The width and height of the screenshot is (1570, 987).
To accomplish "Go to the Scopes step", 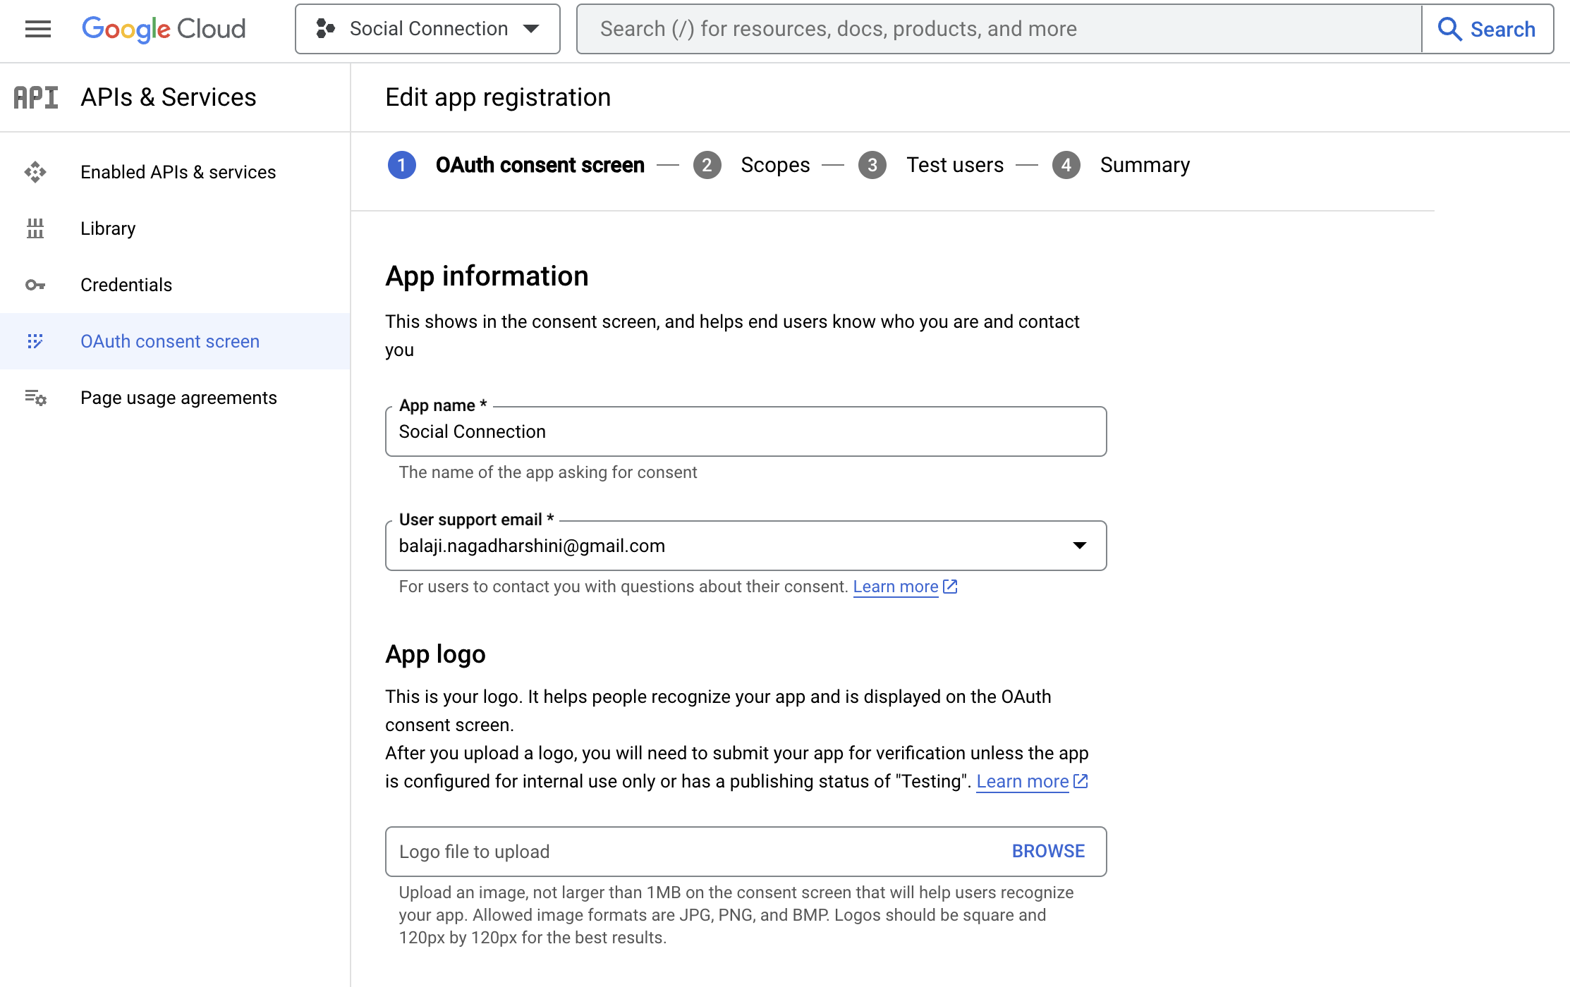I will tap(775, 165).
